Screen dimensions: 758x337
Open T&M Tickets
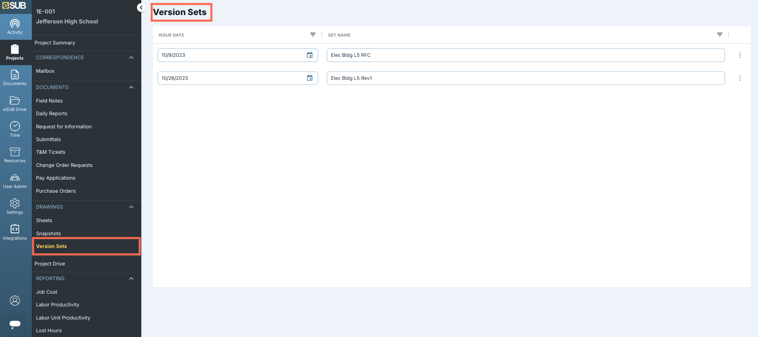click(x=51, y=152)
